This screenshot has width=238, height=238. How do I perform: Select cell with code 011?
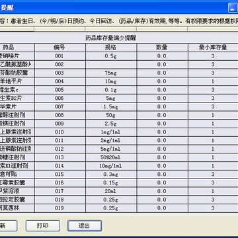[60, 140]
